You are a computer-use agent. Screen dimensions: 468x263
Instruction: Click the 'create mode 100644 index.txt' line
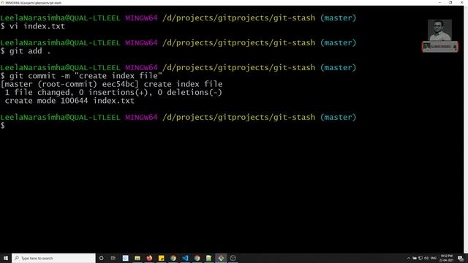click(69, 101)
